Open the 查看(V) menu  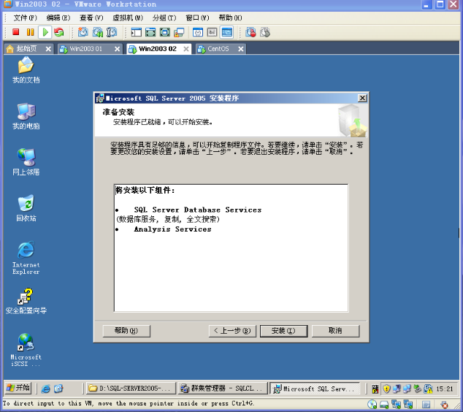91,18
